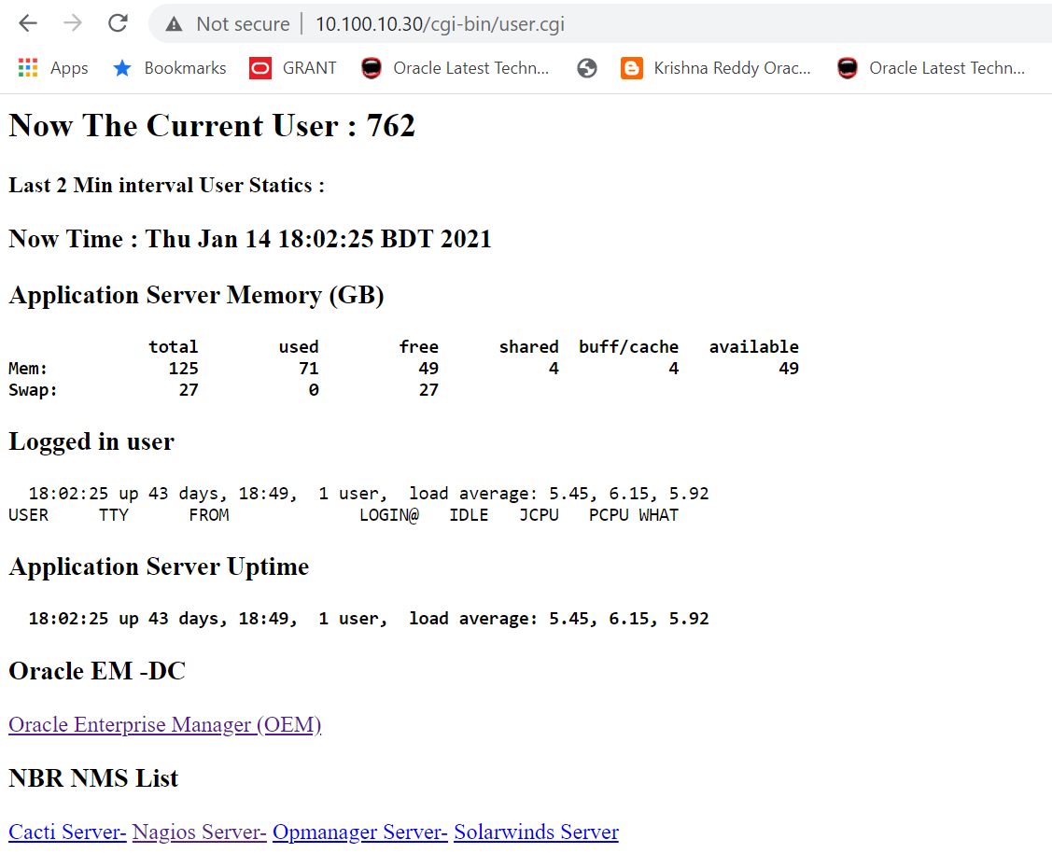Click the 'Oracle EM -DC' heading

click(x=97, y=670)
